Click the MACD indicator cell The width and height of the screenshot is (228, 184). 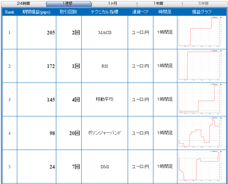click(105, 33)
